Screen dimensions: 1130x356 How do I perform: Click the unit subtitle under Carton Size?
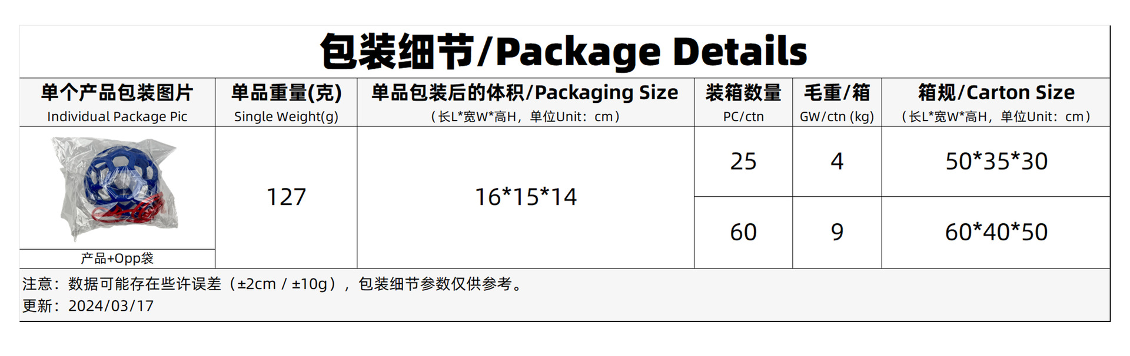point(996,117)
